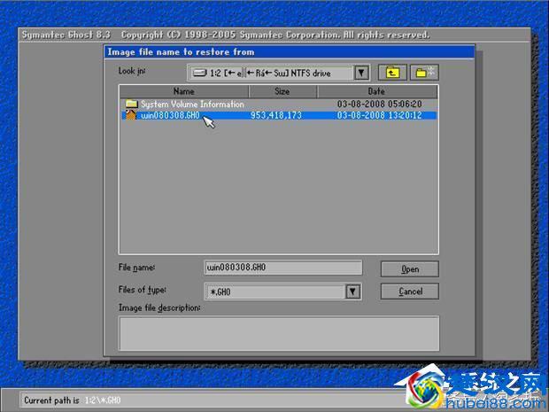Expand the Files of type dropdown arrow
Image resolution: width=549 pixels, height=412 pixels.
352,292
